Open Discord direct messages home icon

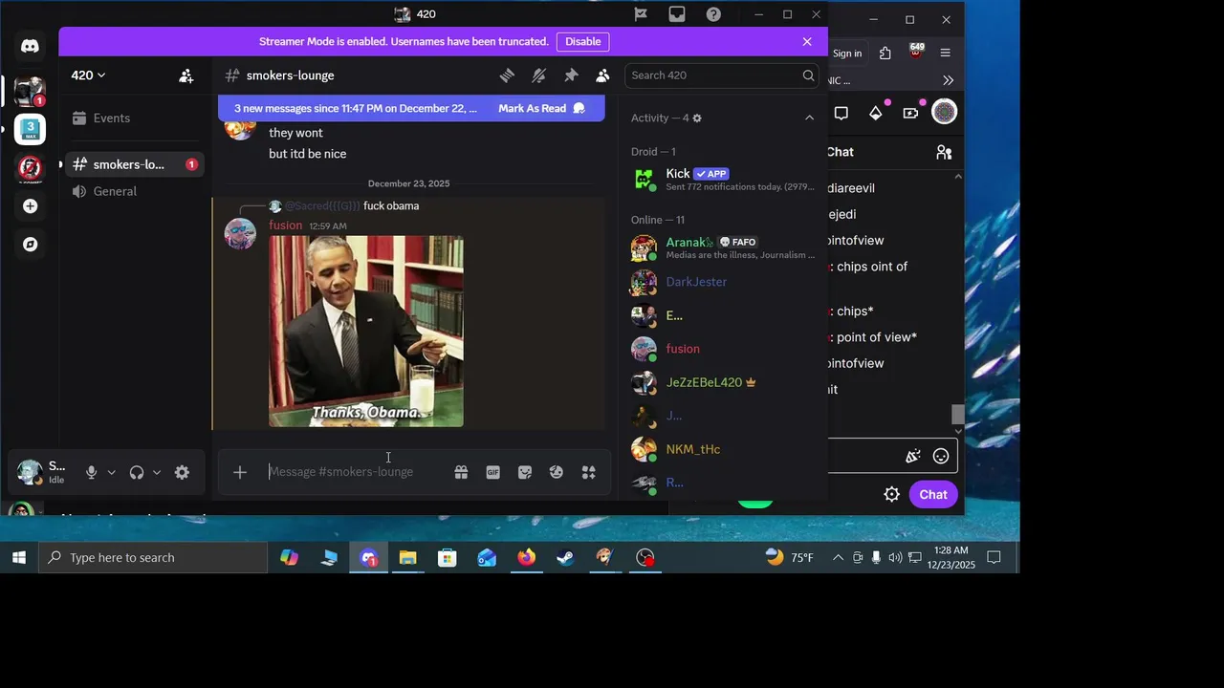30,46
